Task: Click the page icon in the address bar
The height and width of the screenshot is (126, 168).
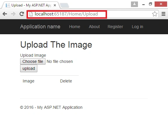Action: click(31, 14)
